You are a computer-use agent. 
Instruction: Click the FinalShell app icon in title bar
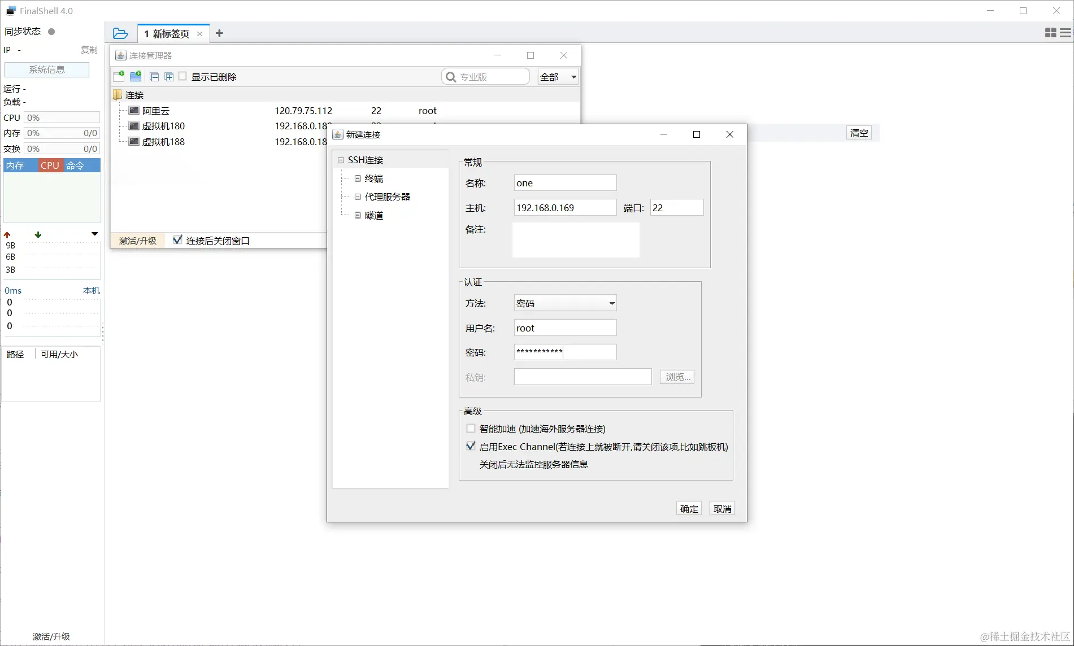[x=11, y=10]
